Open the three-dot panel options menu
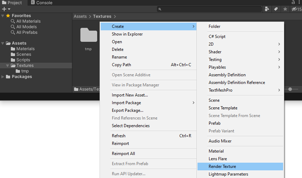The height and width of the screenshot is (178, 302). [x=299, y=2]
